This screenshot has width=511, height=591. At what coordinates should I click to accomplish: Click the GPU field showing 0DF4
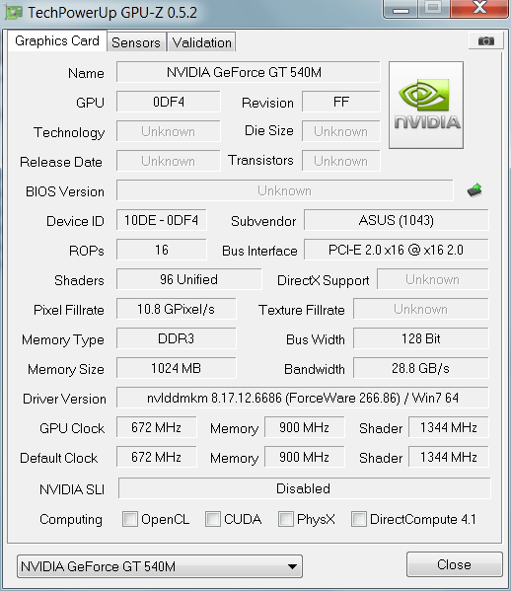tap(169, 102)
